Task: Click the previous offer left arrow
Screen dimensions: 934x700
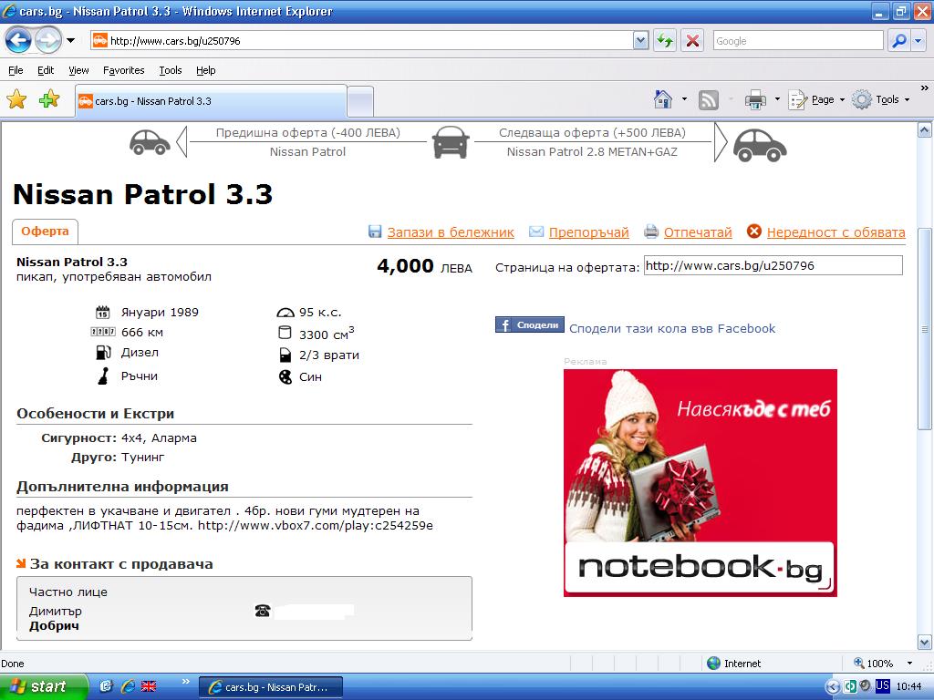Action: coord(182,141)
